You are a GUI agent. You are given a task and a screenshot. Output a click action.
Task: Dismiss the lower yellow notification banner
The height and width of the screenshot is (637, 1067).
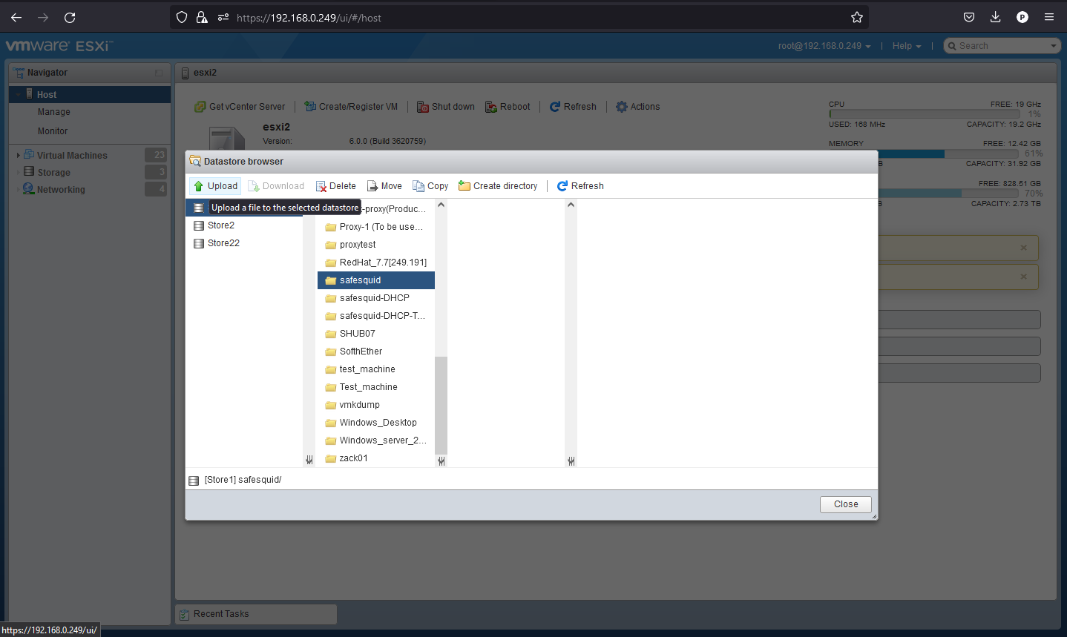click(x=1023, y=277)
